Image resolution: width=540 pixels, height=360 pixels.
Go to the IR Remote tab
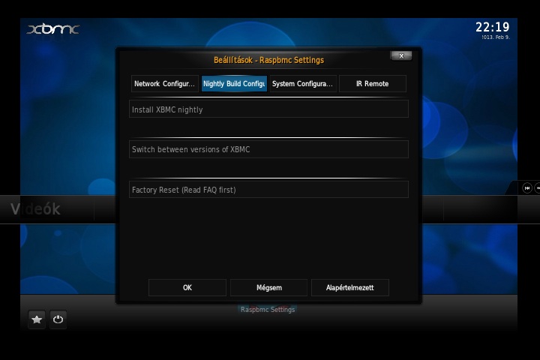click(x=372, y=84)
